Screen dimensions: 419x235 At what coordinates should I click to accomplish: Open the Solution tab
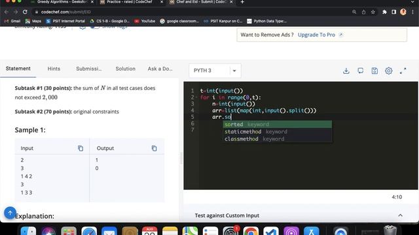point(125,69)
